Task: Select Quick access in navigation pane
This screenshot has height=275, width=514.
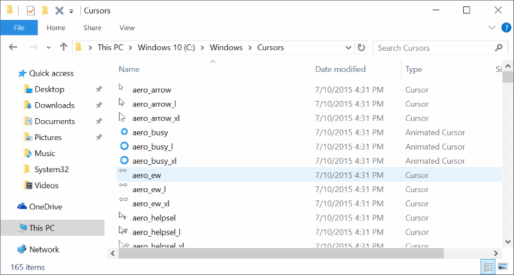Action: 51,73
